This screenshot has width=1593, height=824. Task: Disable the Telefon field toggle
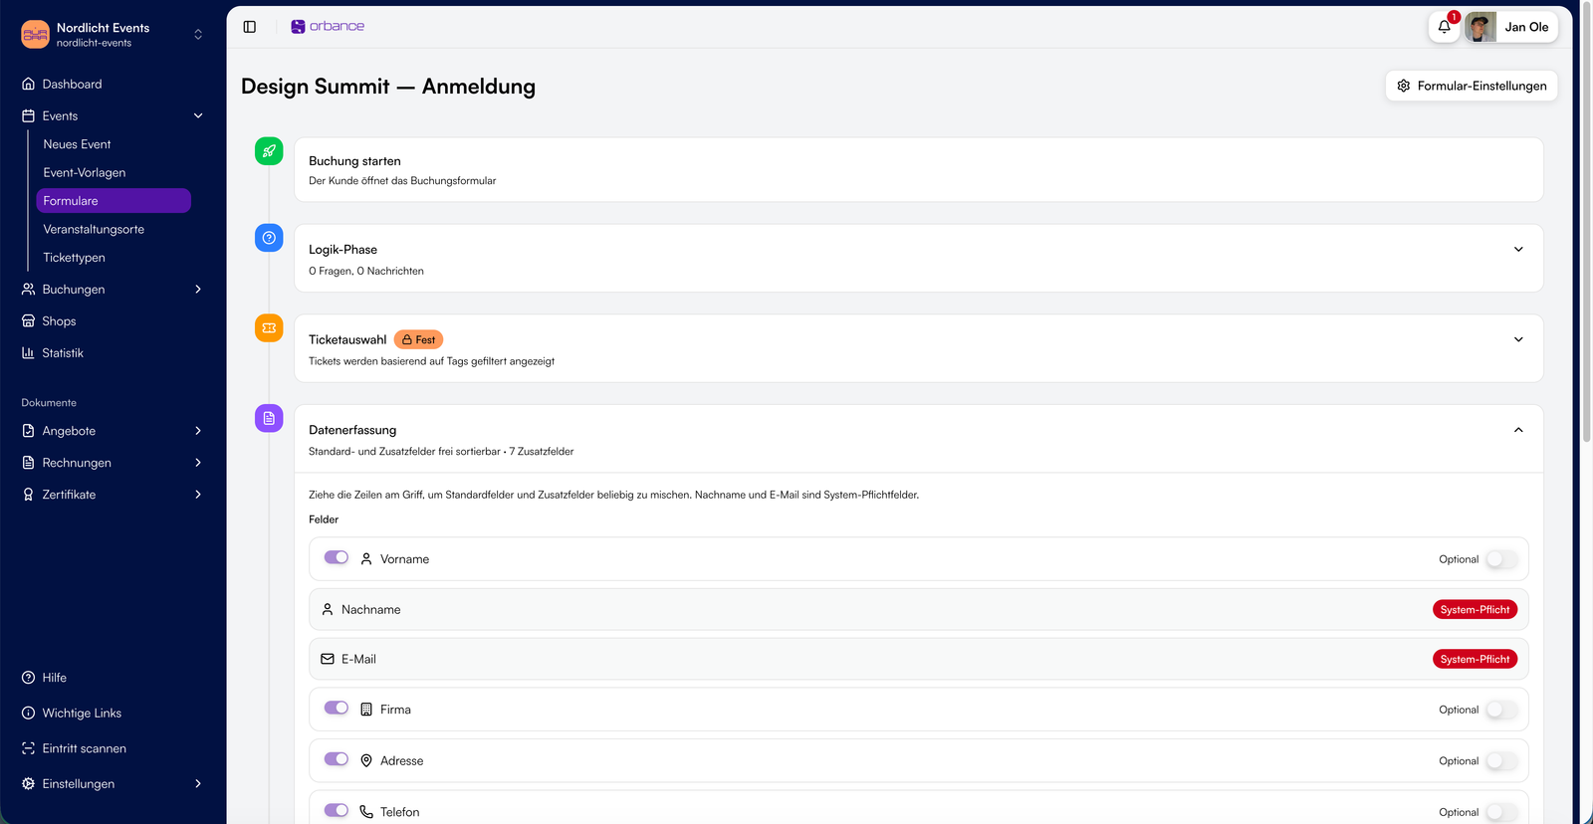(337, 810)
